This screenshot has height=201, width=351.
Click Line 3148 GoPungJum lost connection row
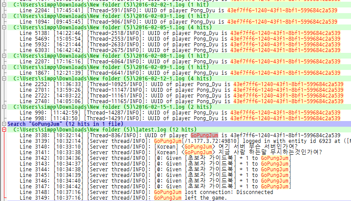(146, 192)
